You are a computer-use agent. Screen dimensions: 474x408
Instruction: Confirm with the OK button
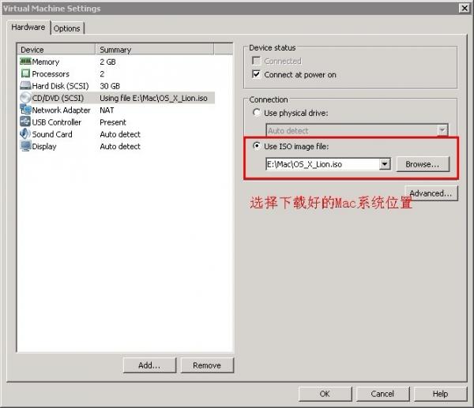coord(325,394)
